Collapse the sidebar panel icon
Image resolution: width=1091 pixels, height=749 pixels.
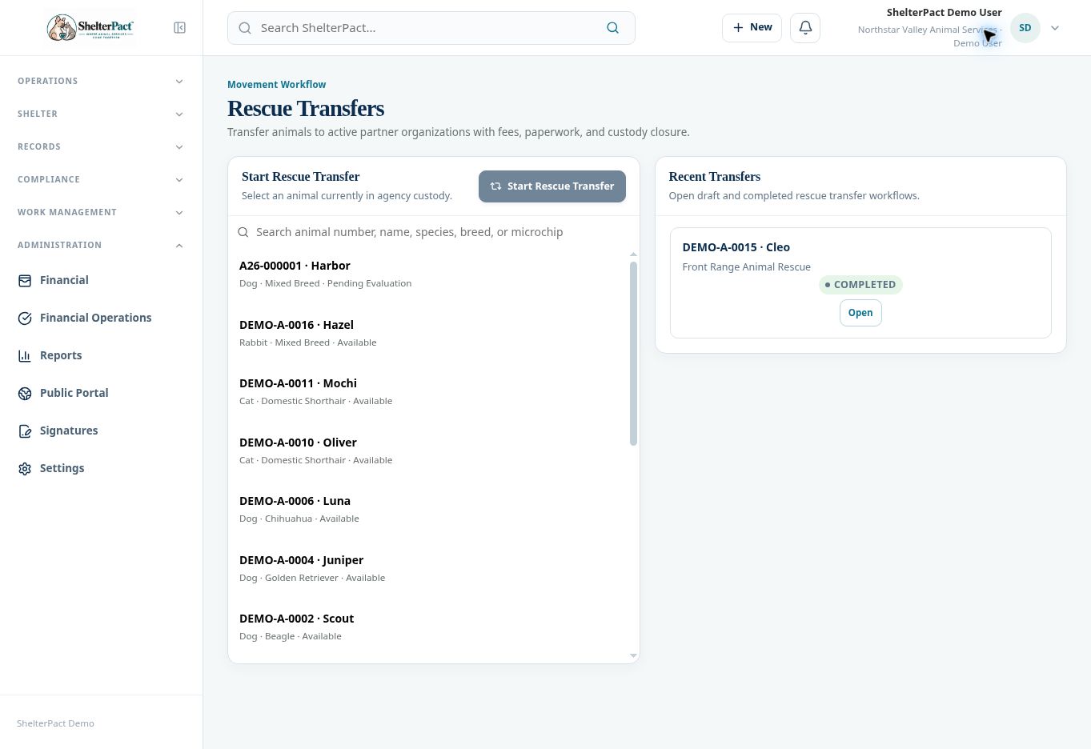(179, 28)
